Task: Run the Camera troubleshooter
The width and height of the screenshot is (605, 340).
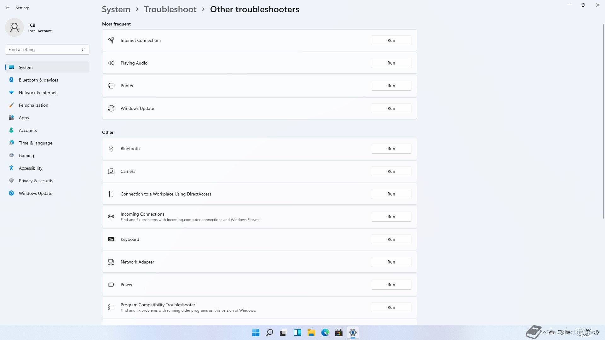Action: [x=391, y=171]
